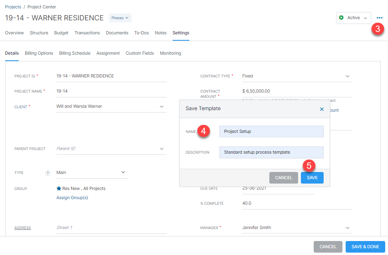Screen dimensions: 388x255
Task: Select the Settings tab
Action: pyautogui.click(x=181, y=33)
